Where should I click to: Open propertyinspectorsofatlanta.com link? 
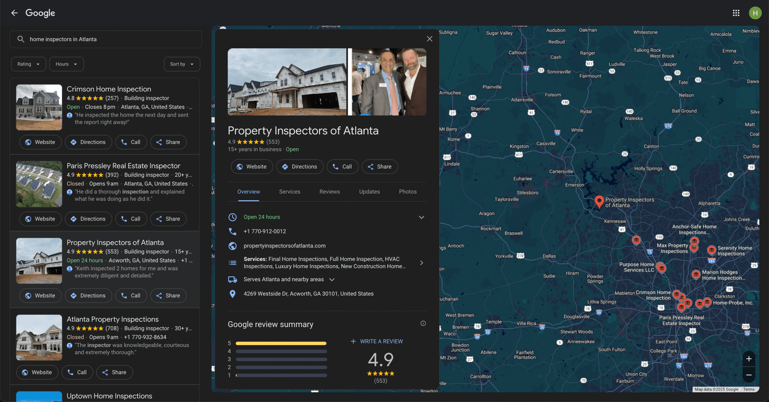point(285,246)
